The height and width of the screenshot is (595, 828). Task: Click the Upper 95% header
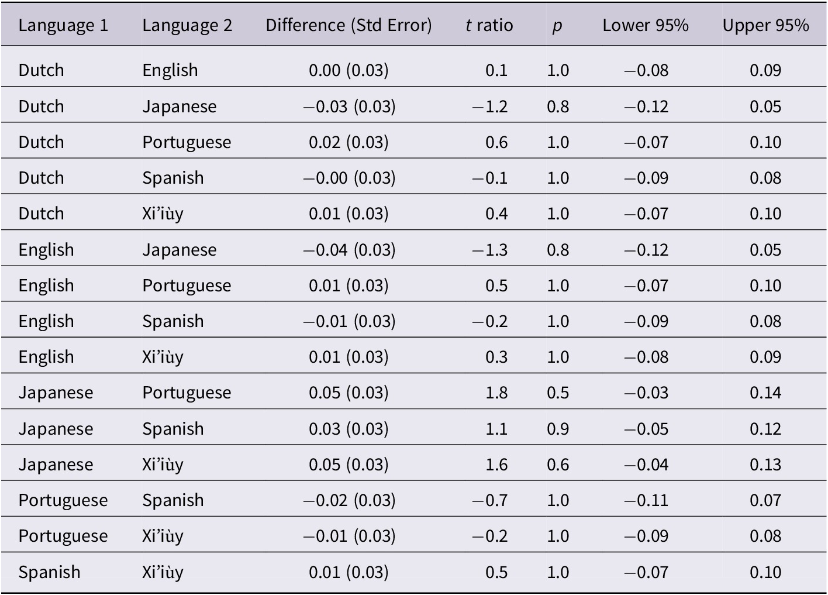point(765,25)
